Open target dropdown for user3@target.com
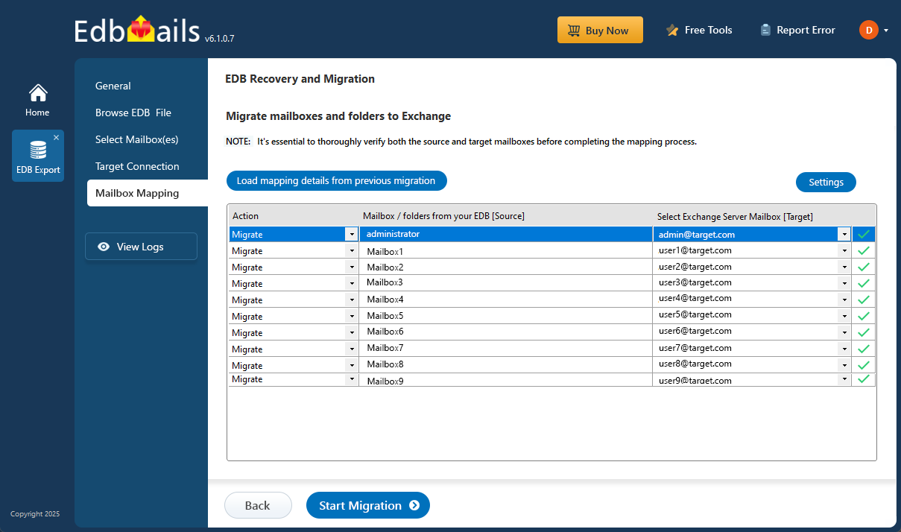The height and width of the screenshot is (532, 901). 844,283
